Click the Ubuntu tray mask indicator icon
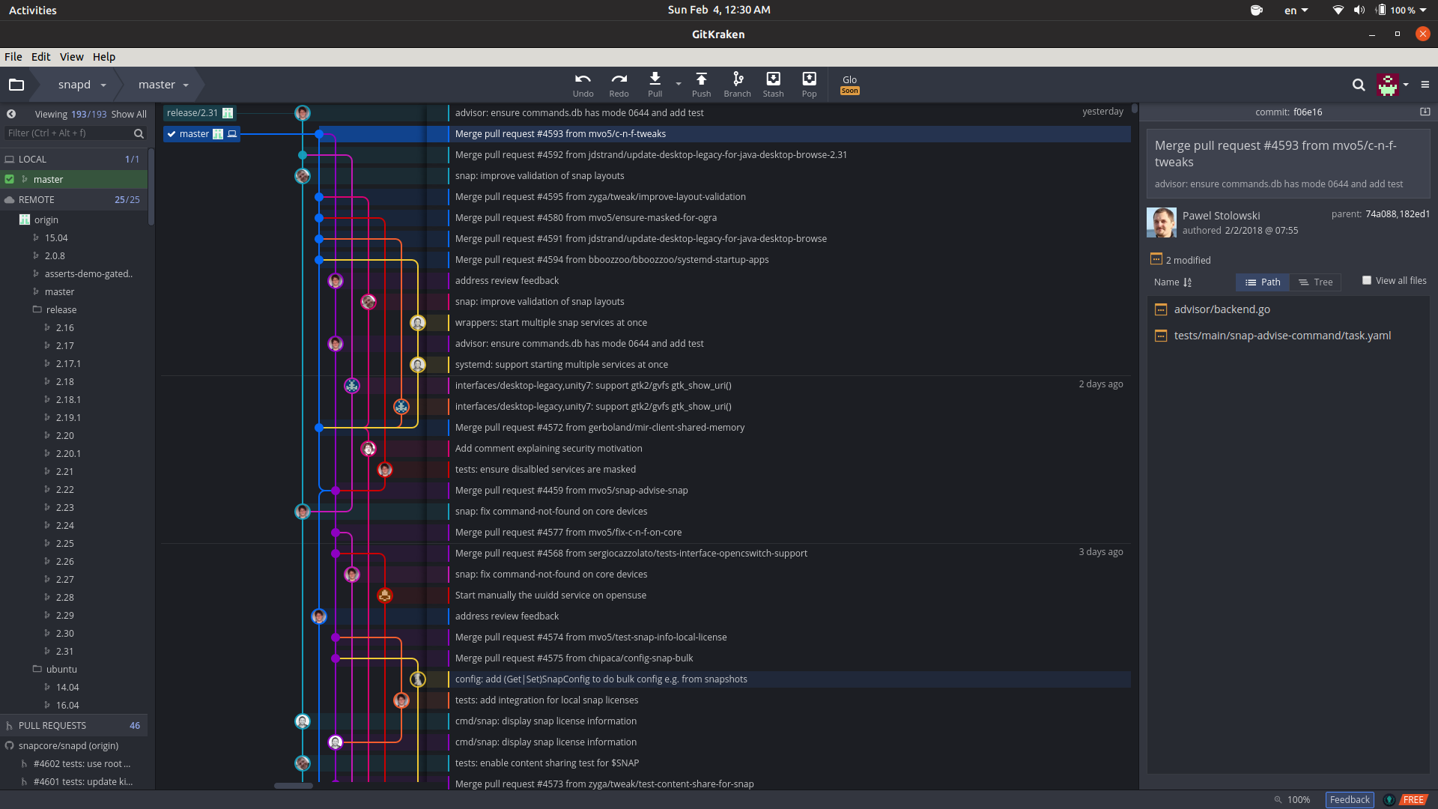This screenshot has width=1438, height=809. point(1257,10)
